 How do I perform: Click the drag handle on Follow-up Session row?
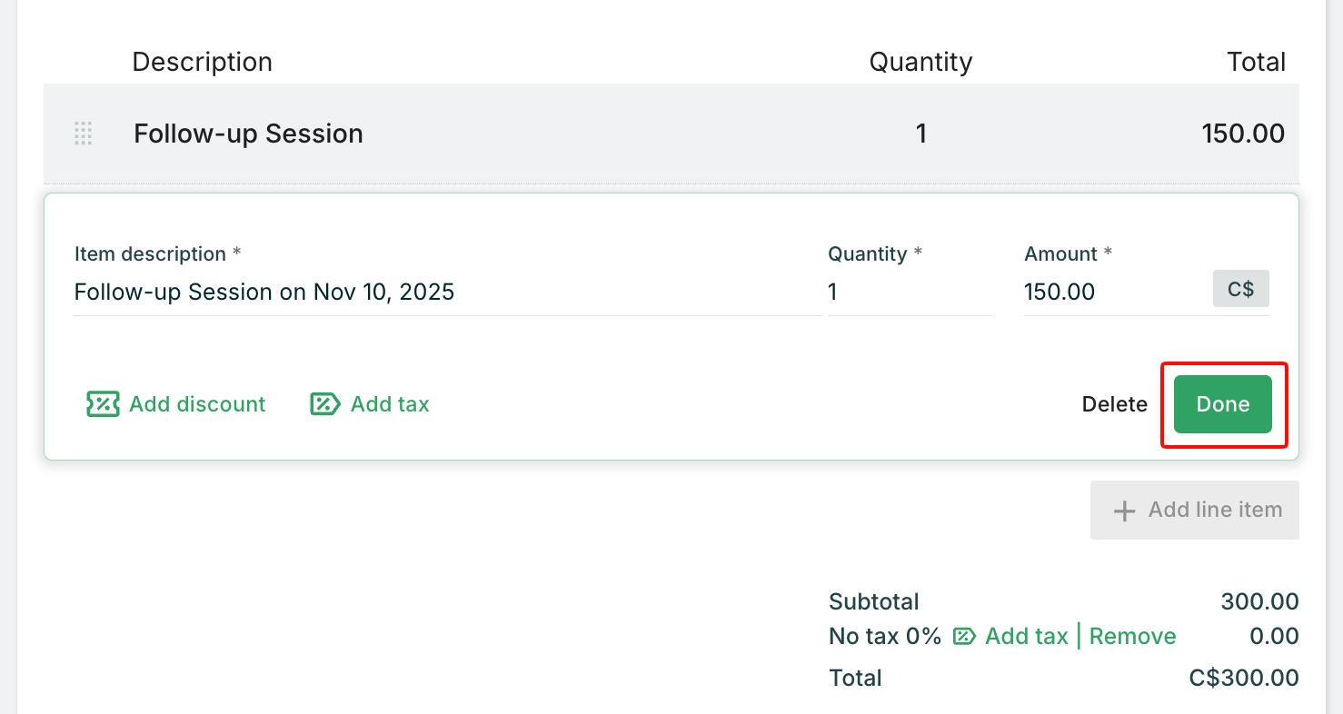pos(83,134)
